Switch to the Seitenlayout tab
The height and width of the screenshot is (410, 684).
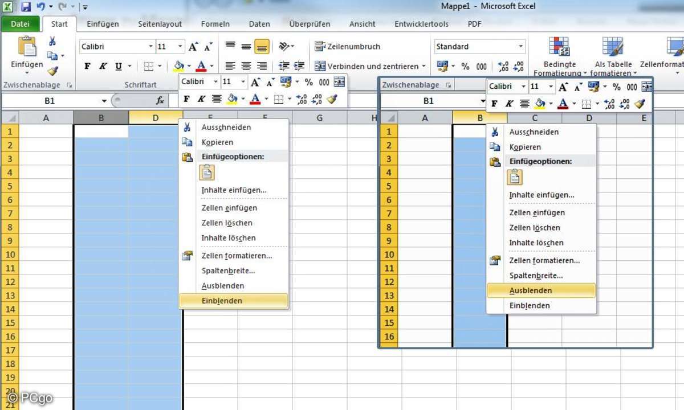click(160, 24)
